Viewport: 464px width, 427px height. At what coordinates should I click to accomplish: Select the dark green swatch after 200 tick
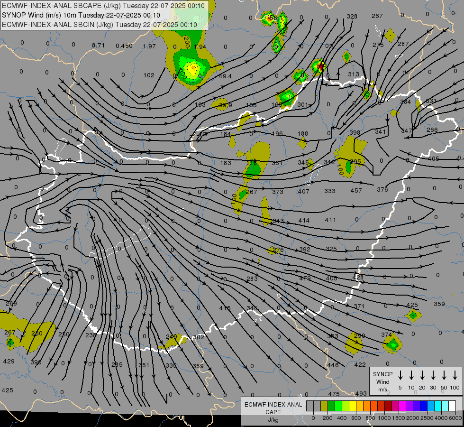[x=331, y=406]
